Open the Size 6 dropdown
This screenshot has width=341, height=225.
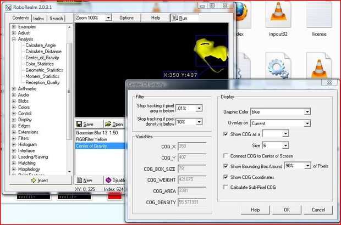pos(285,145)
